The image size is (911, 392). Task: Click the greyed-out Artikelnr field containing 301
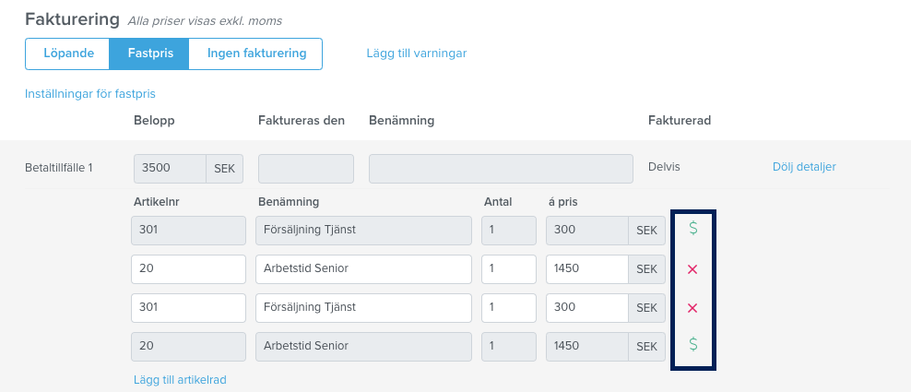point(189,231)
